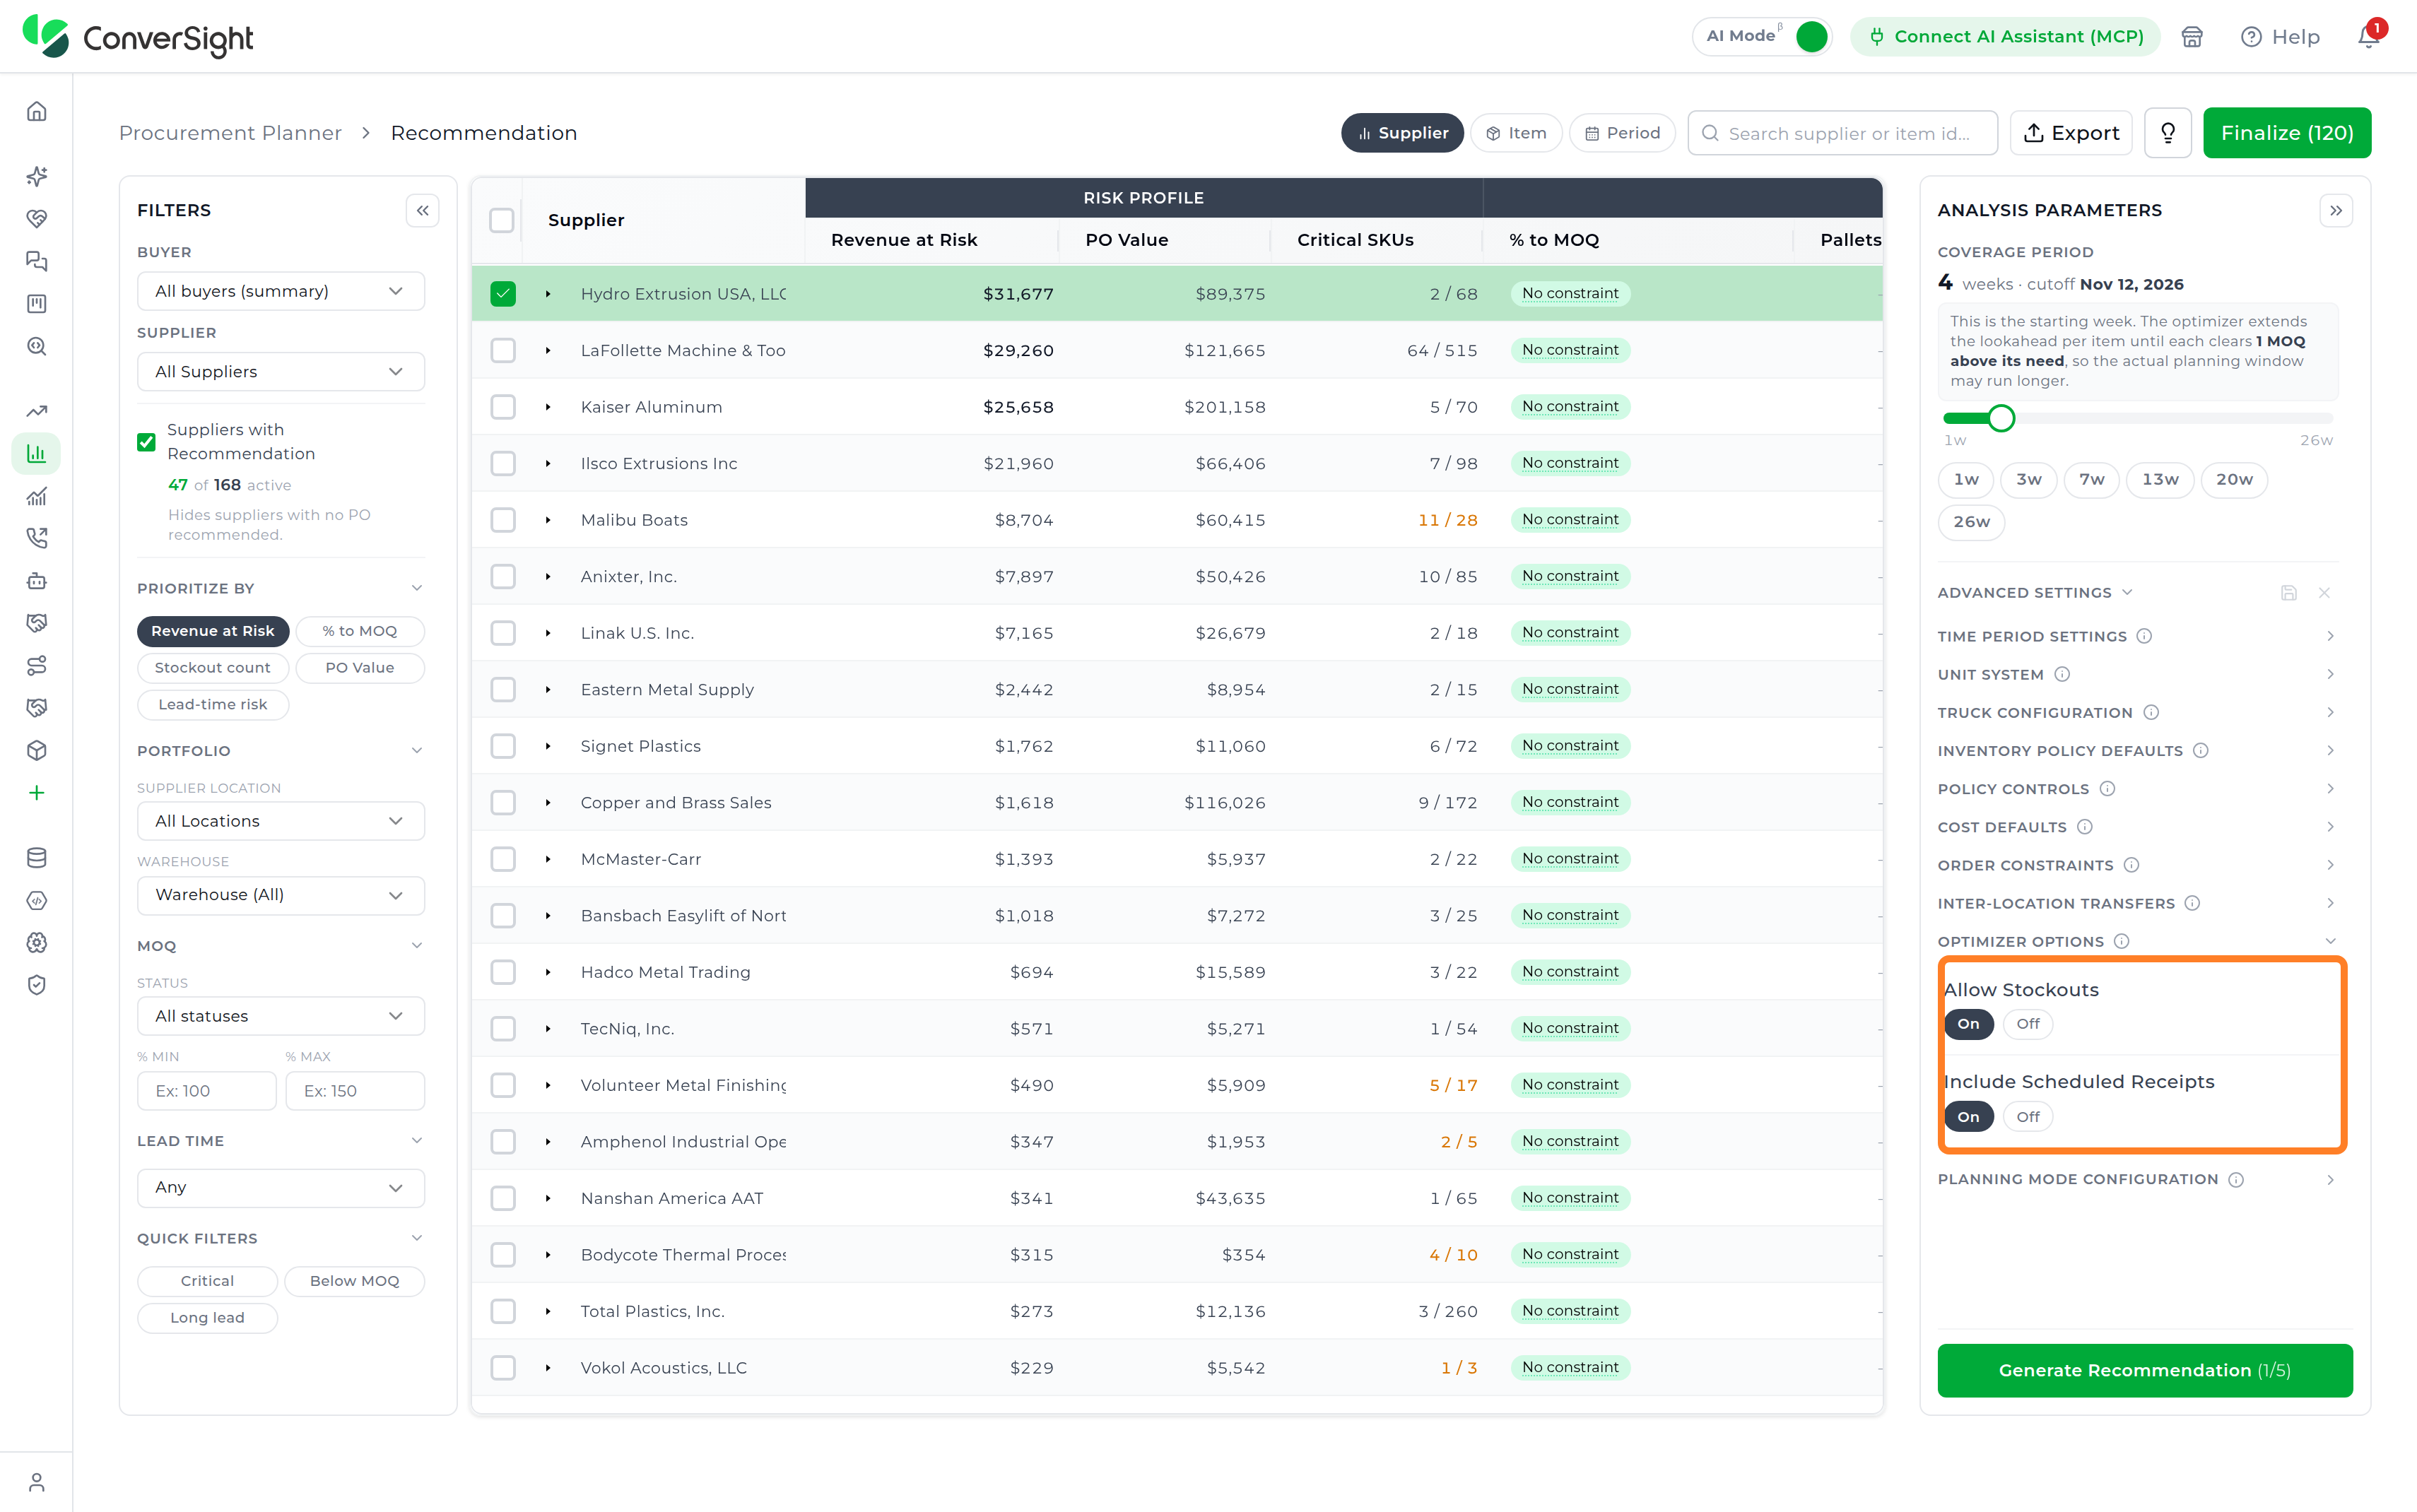
Task: Switch to the Period view tab
Action: click(1622, 133)
